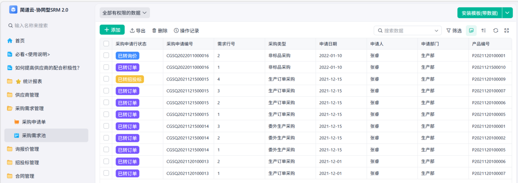Screen dimensions: 518x183
Task: Check the 已转询价 row checkbox
Action: (106, 56)
